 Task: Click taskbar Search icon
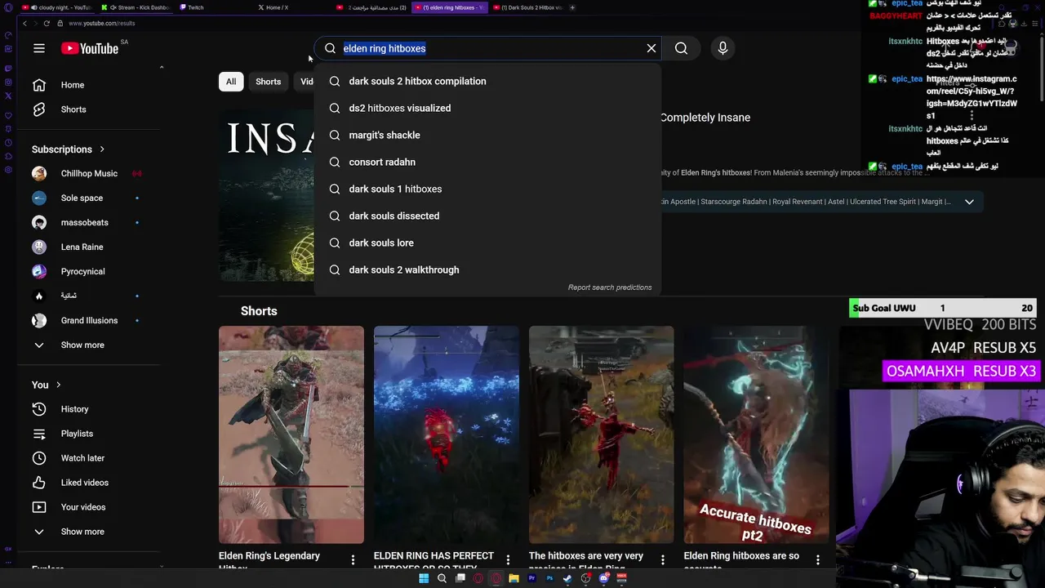click(442, 578)
